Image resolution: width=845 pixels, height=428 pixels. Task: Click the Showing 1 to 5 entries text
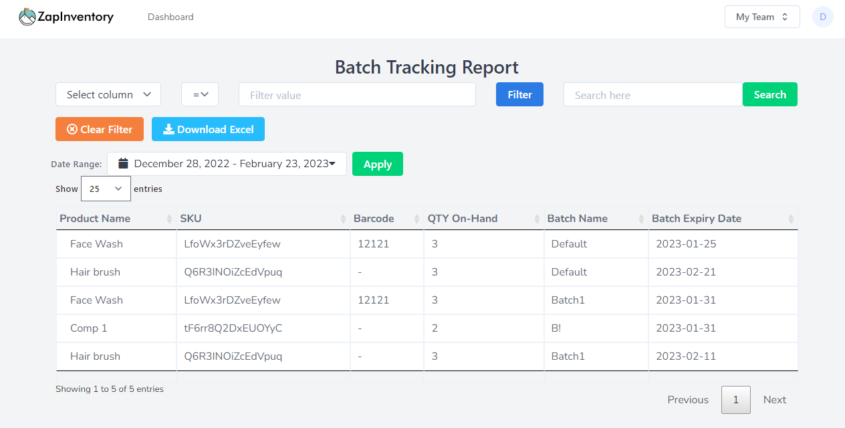[x=110, y=389]
